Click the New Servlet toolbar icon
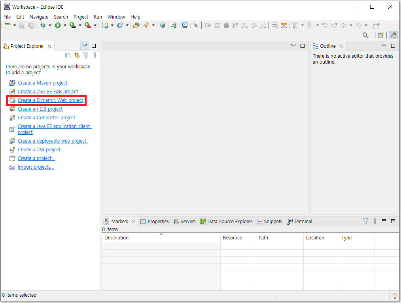The height and width of the screenshot is (303, 401). pyautogui.click(x=120, y=25)
